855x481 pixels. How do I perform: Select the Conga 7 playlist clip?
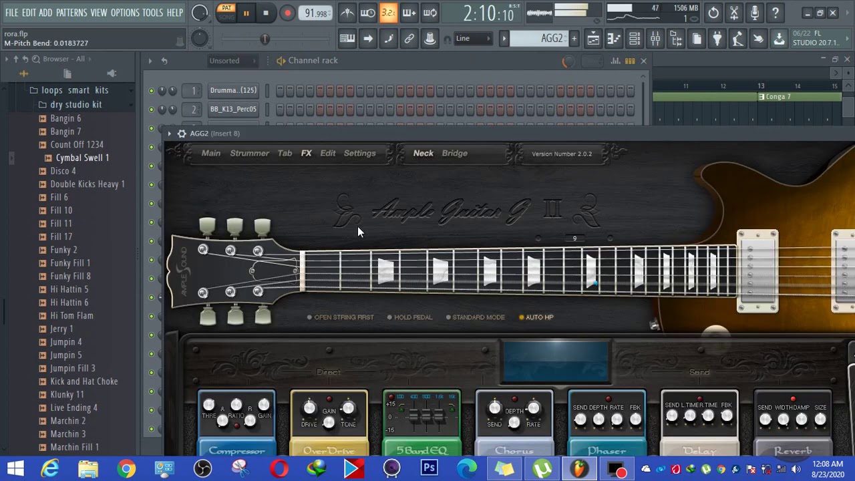coord(799,97)
